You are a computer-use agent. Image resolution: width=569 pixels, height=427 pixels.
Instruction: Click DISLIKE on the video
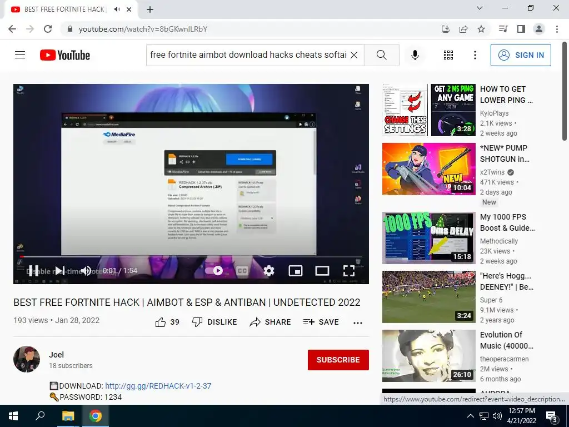[x=214, y=322]
